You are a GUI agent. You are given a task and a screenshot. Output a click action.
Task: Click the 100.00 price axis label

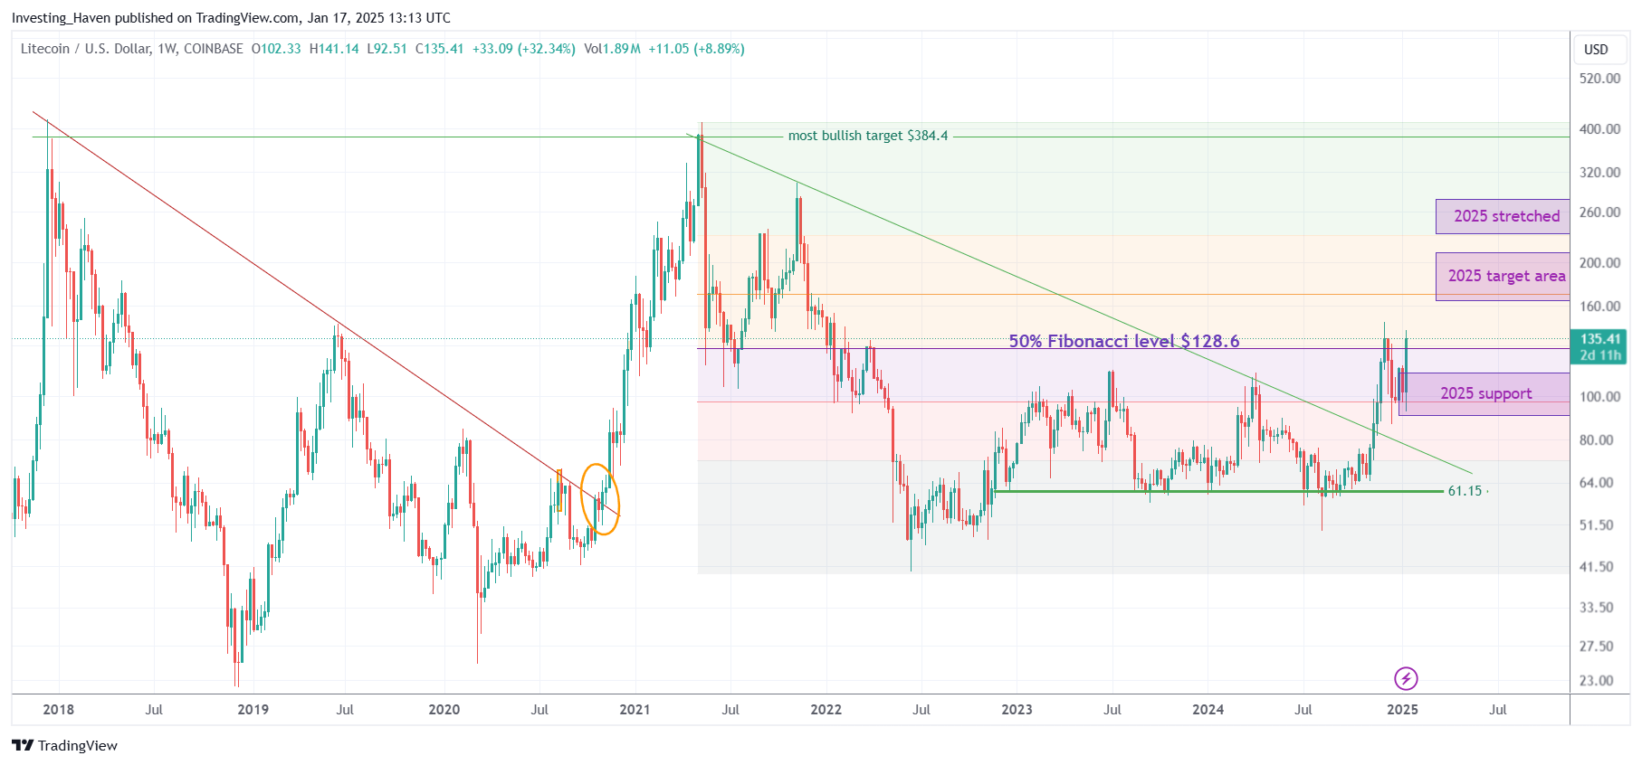tap(1599, 397)
